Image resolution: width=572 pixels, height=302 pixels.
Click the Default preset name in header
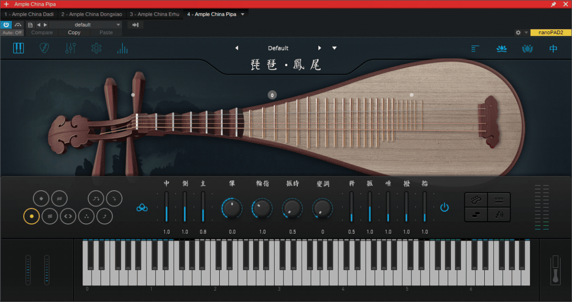coord(278,48)
